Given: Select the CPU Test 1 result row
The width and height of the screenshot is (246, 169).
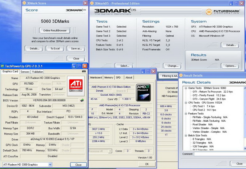Looking at the screenshot, I should pos(204,106).
